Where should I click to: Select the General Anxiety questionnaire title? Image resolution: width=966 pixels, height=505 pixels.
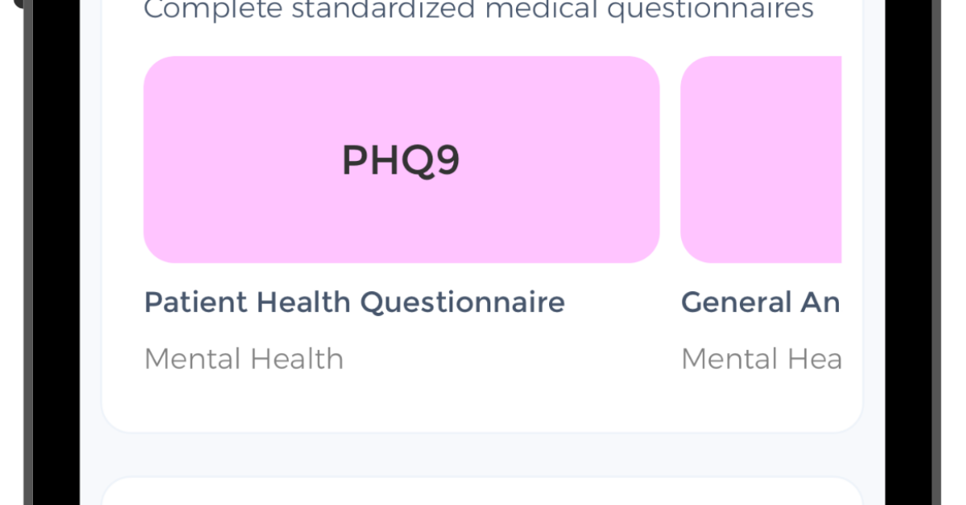click(760, 302)
